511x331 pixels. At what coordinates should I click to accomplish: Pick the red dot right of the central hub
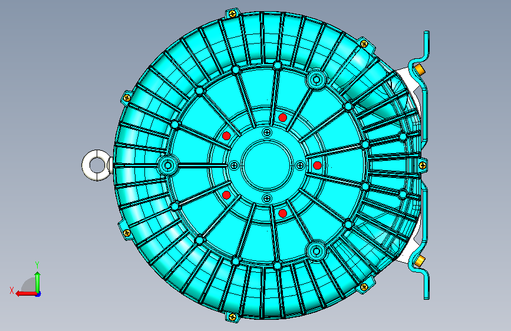317,165
